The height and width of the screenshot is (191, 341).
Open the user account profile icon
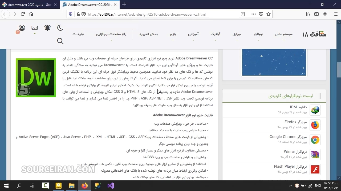pyautogui.click(x=22, y=28)
